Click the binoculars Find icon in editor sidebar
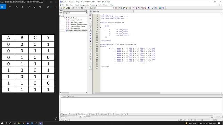The height and width of the screenshot is (125, 223). (x=90, y=18)
